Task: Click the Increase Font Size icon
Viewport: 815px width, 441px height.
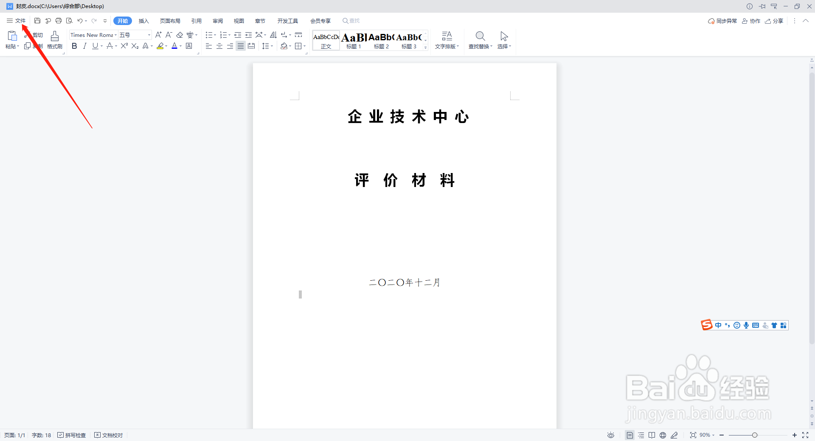Action: click(158, 35)
